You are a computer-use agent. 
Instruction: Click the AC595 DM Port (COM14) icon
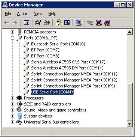click(27, 68)
